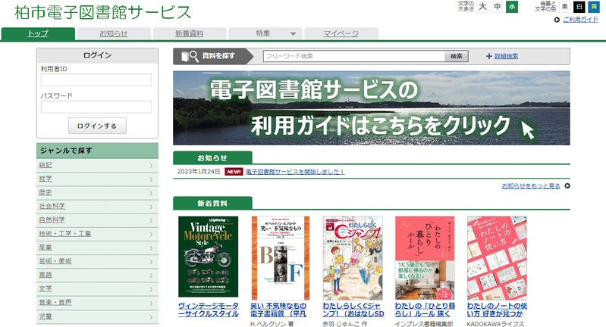The width and height of the screenshot is (606, 327).
Task: Open the マイページ tab
Action: pos(341,33)
